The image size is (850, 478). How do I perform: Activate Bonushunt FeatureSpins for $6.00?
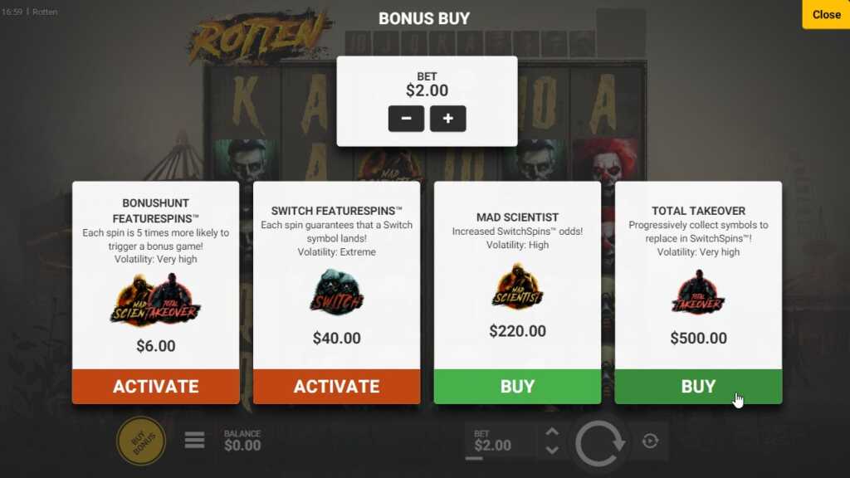click(x=155, y=387)
